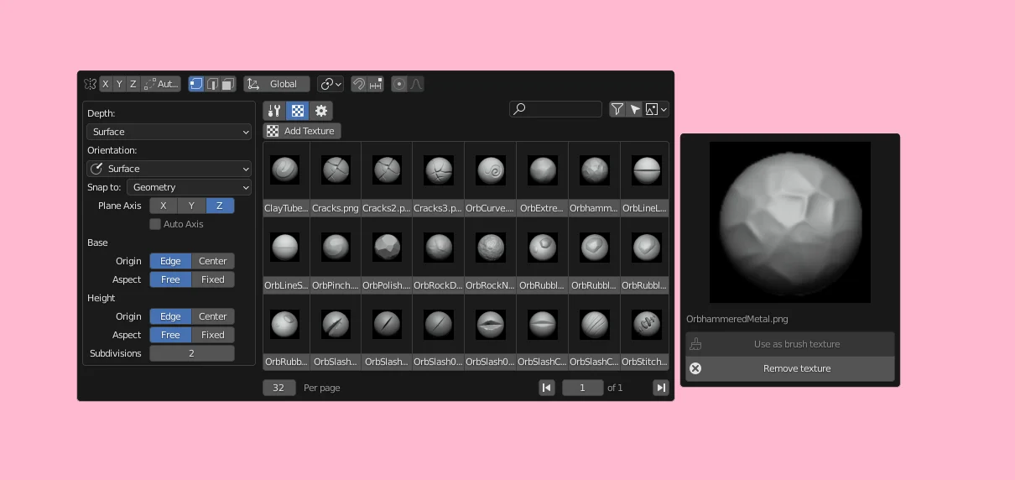Set Base Origin to Edge

point(170,261)
